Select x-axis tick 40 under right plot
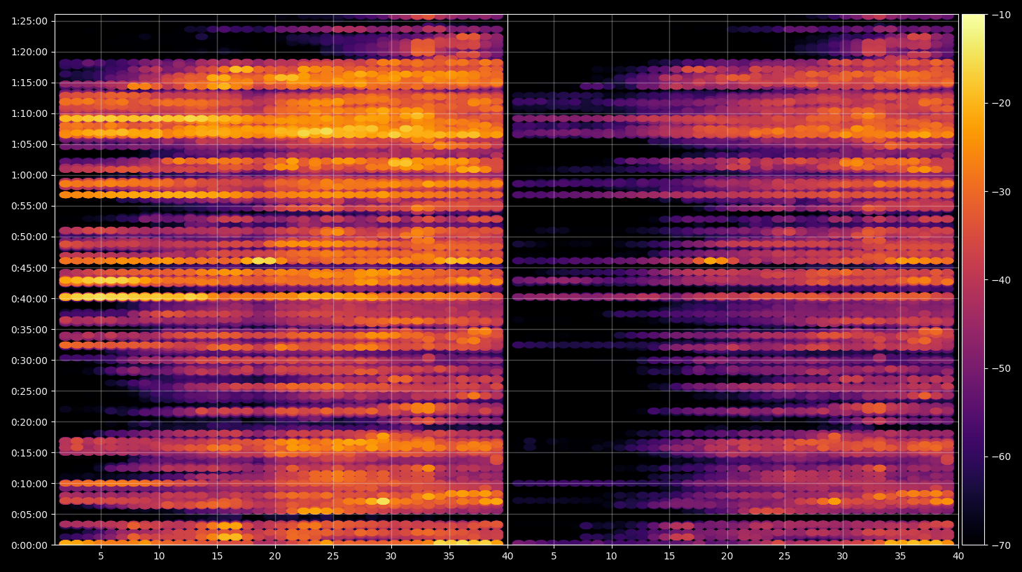Viewport: 1022px width, 572px height. [958, 557]
